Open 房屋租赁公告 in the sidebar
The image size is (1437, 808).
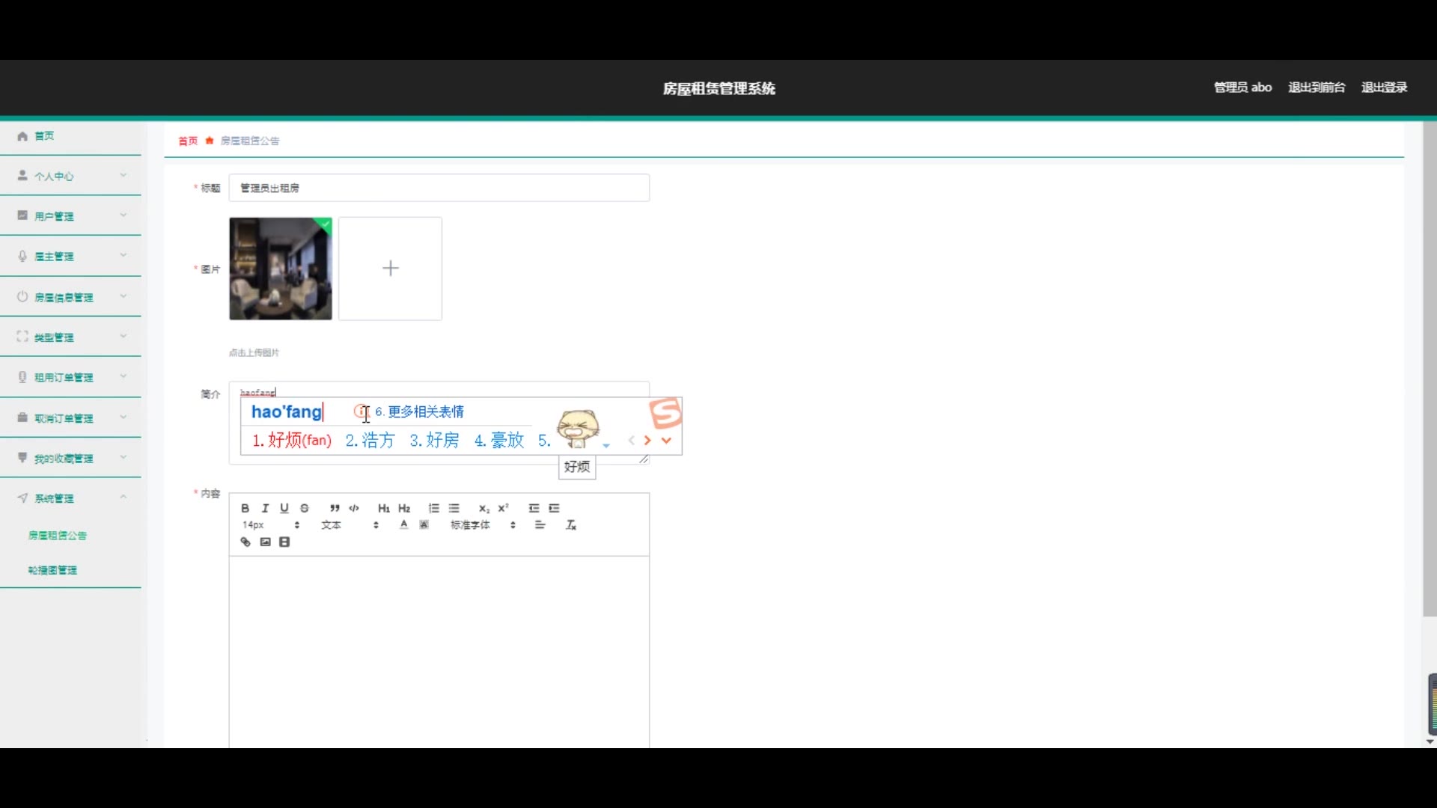(58, 536)
